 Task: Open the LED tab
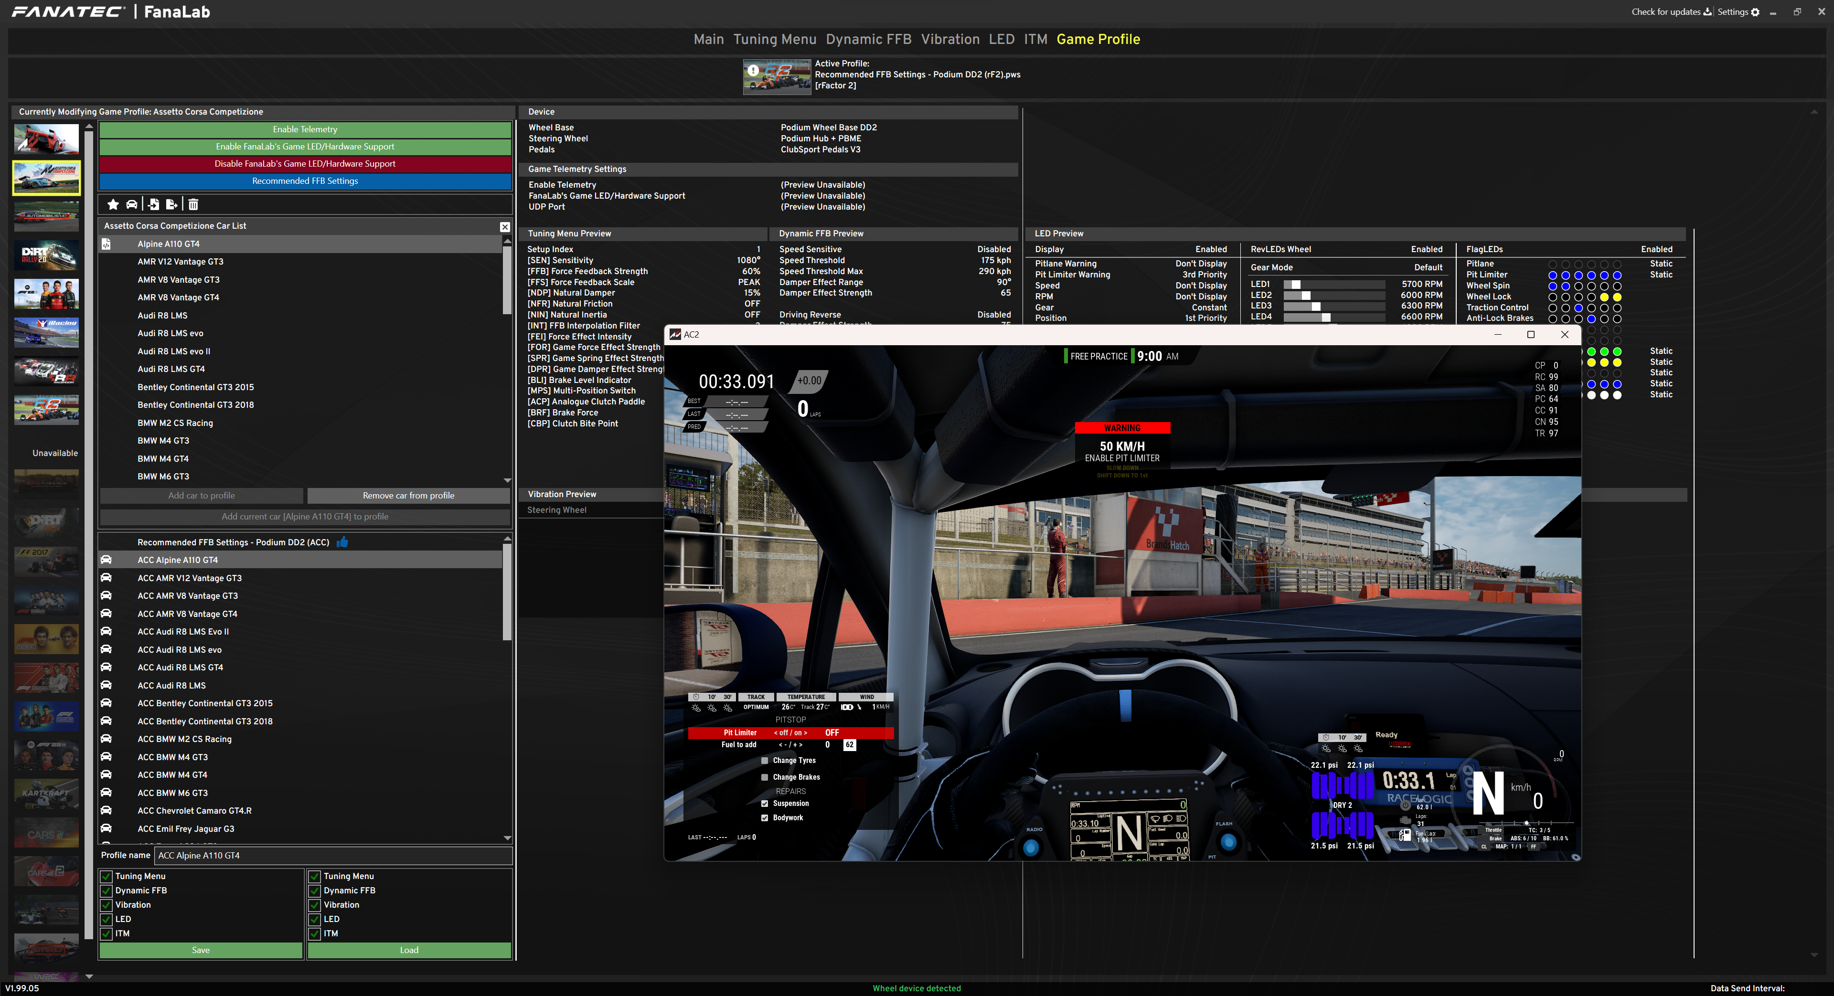(x=1001, y=39)
